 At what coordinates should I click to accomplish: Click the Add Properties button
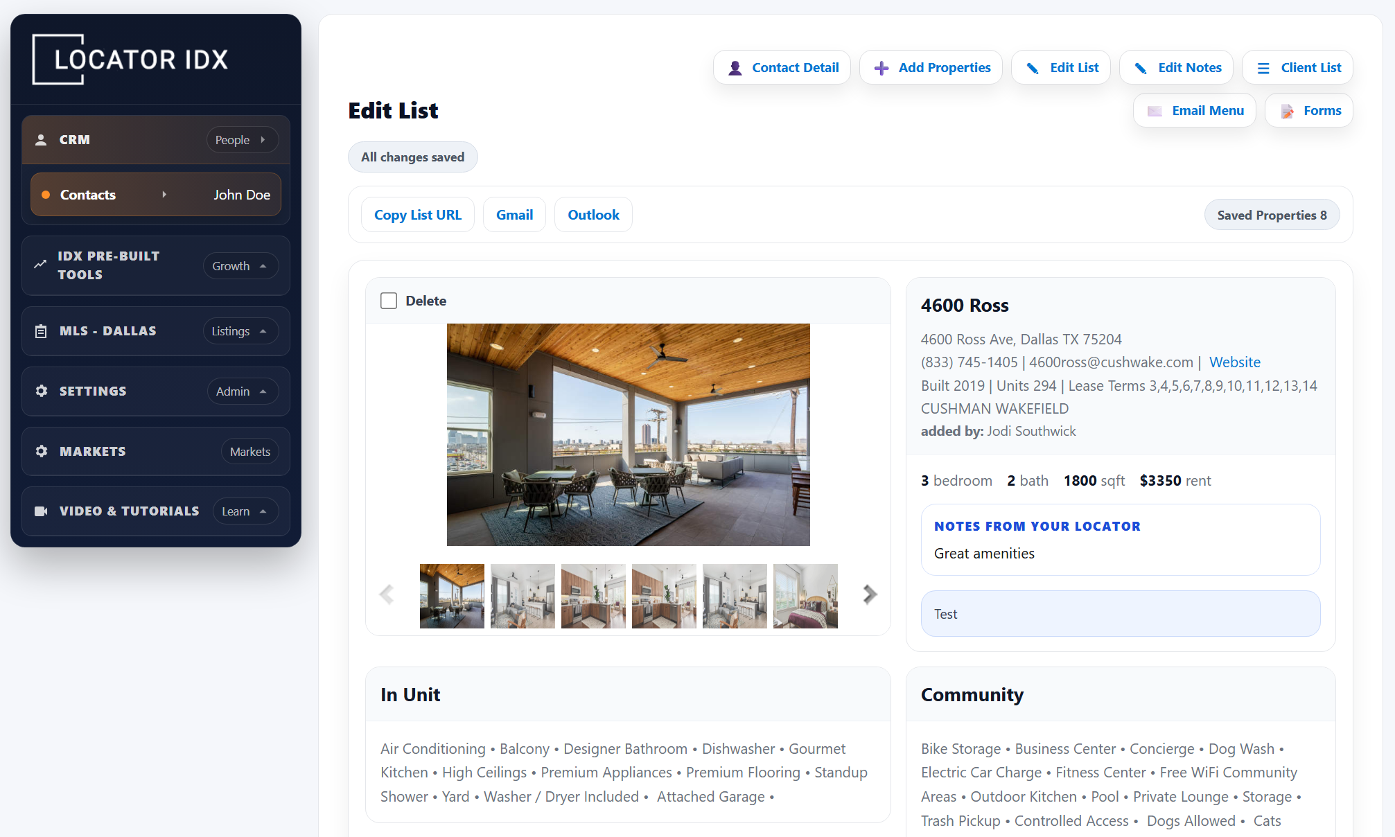[x=931, y=68]
